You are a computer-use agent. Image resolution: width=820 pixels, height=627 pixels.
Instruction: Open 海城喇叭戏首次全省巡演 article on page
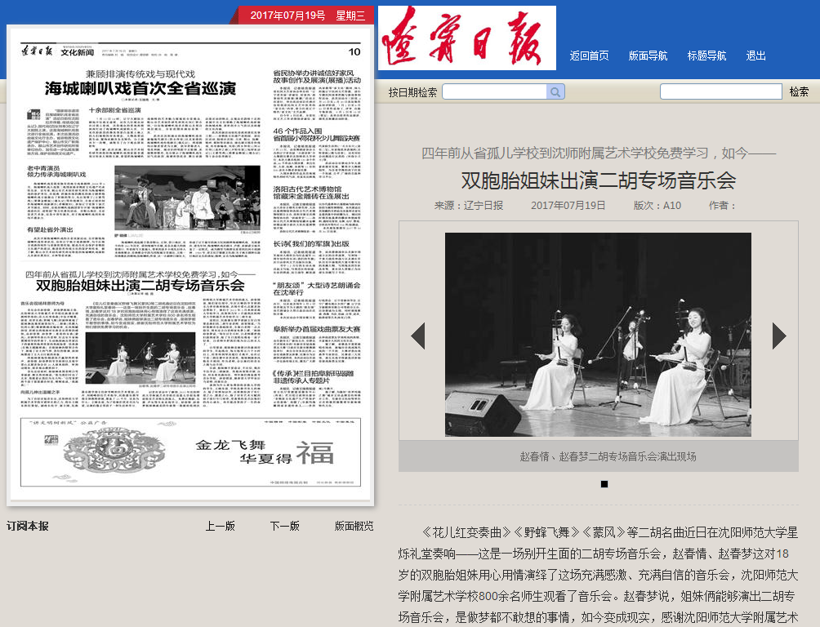[x=140, y=88]
